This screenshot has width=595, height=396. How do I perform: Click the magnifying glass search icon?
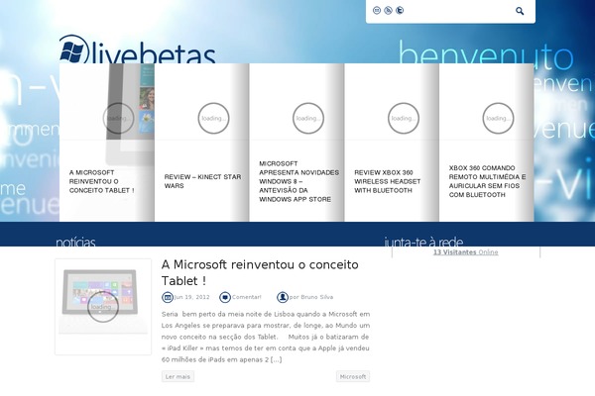(520, 11)
